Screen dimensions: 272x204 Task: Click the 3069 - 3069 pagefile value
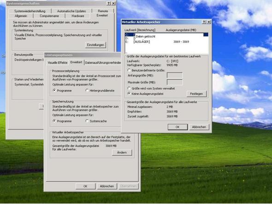181,42
